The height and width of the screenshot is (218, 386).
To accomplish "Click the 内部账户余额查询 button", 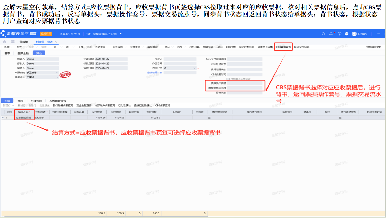I will (105, 105).
